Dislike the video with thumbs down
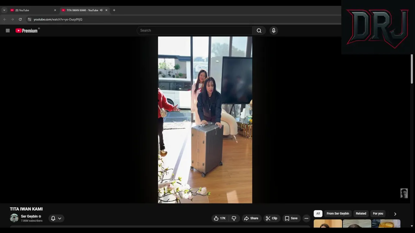 coord(234,218)
